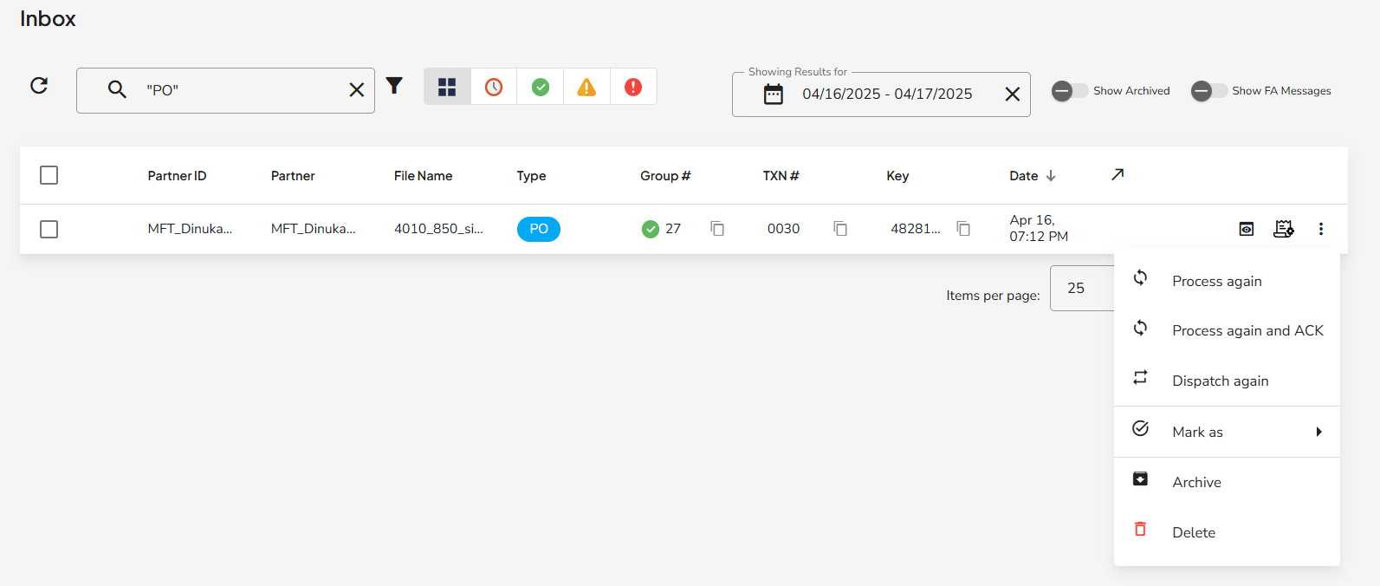Expand the Mark as submenu
The image size is (1380, 586).
click(x=1227, y=432)
